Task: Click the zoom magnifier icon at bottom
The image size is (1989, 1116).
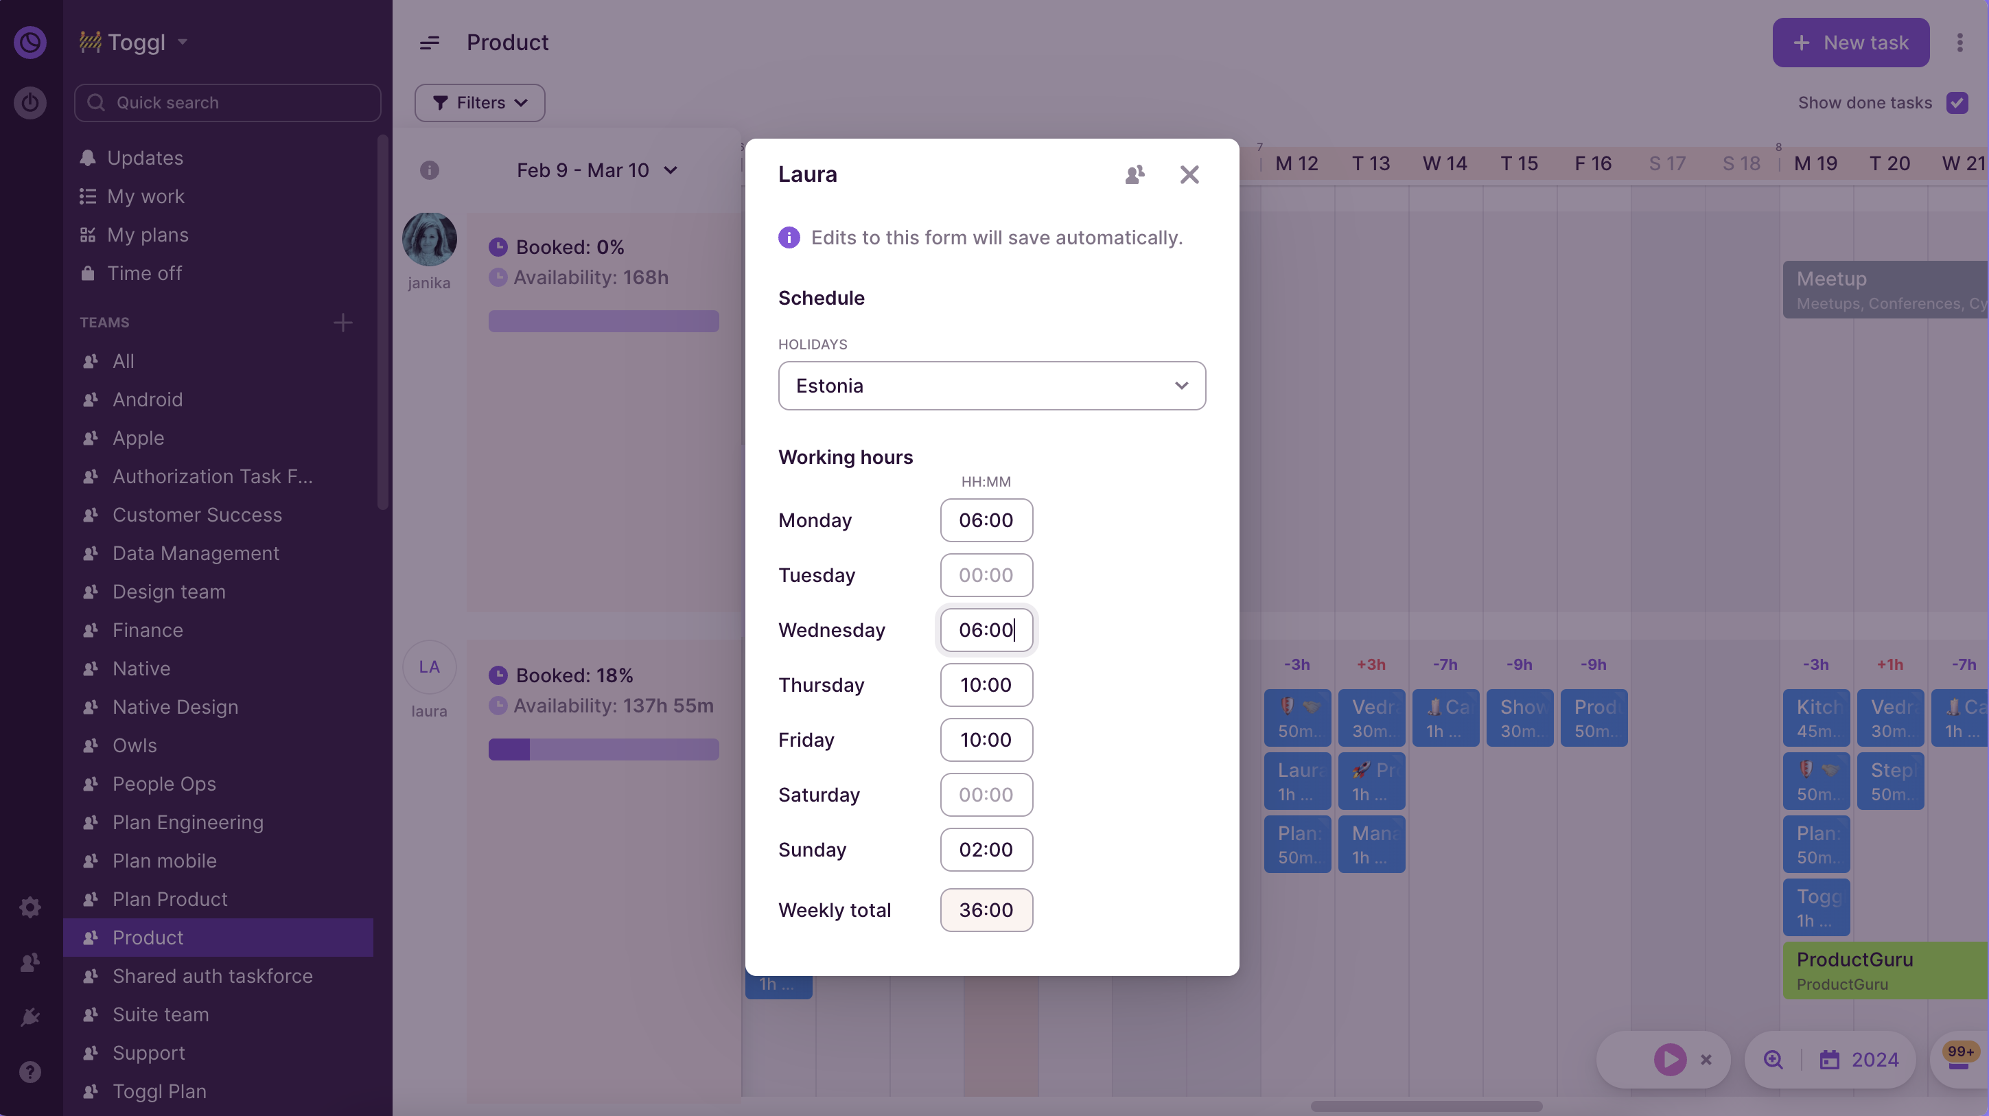Action: click(1773, 1060)
